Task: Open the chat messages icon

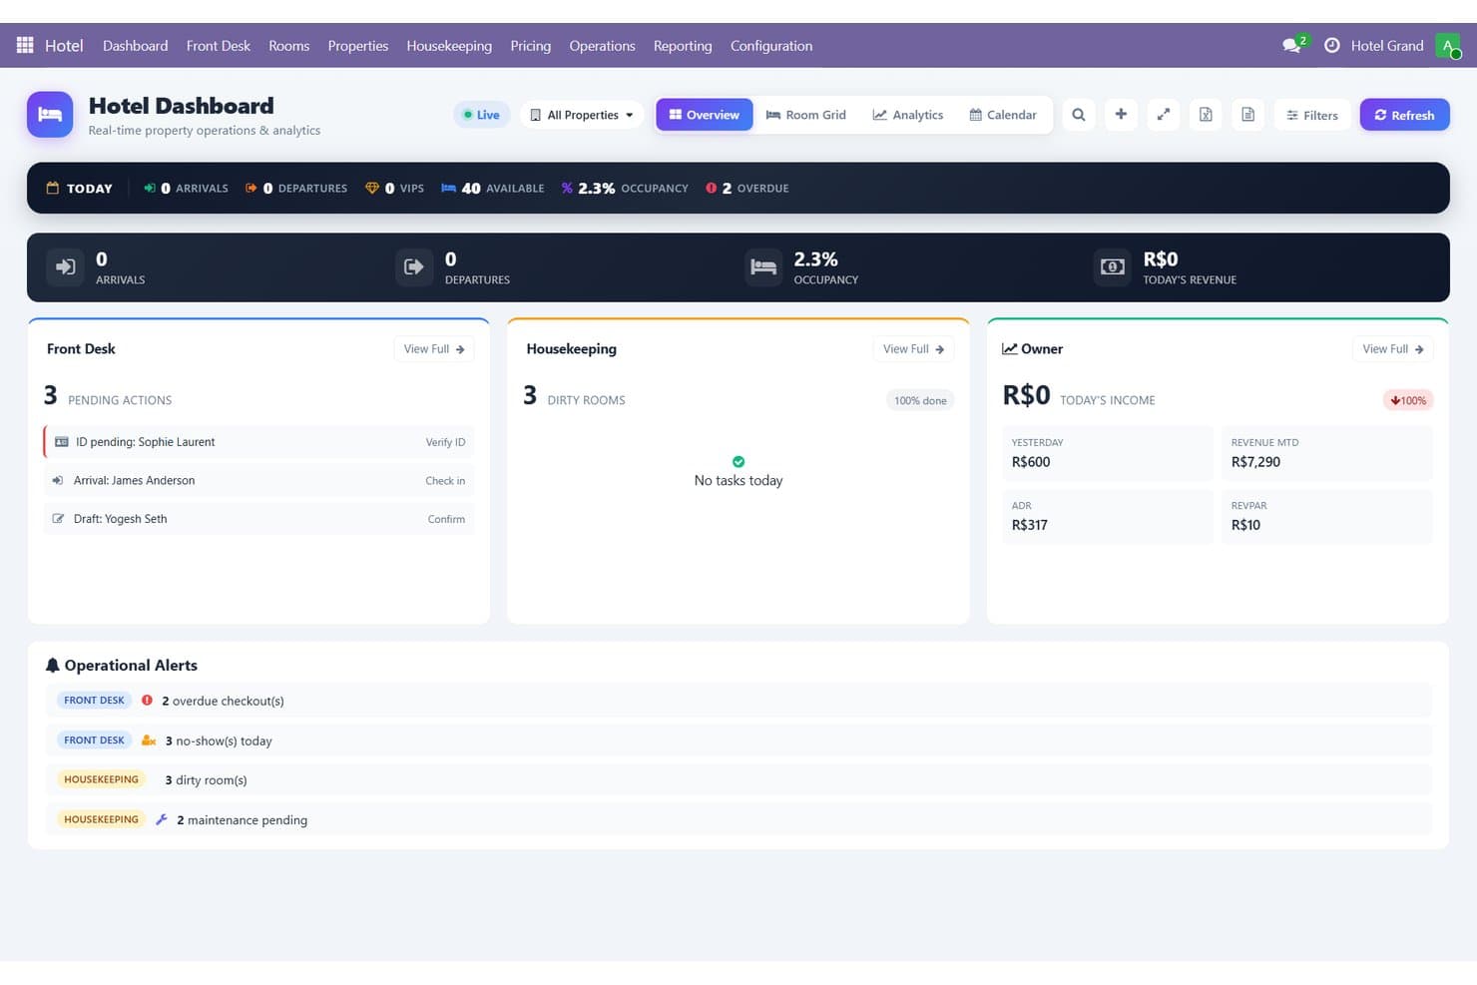Action: coord(1293,45)
